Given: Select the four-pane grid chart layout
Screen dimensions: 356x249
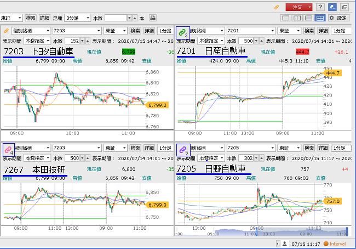Looking at the screenshot, I should tap(320, 18).
